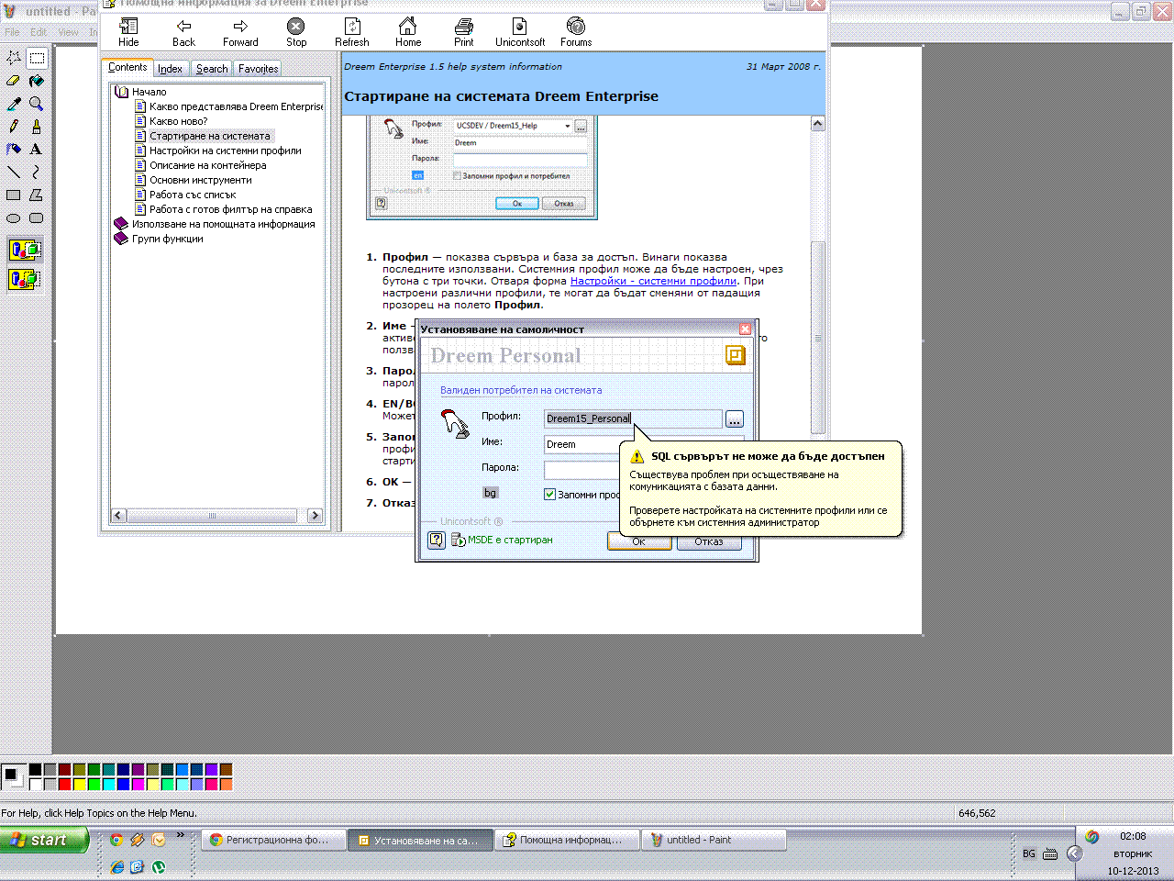The height and width of the screenshot is (881, 1174).
Task: Click the Парола password field
Action: pos(582,469)
